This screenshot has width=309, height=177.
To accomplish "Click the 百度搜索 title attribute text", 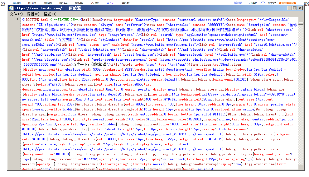I will [x=65, y=40].
